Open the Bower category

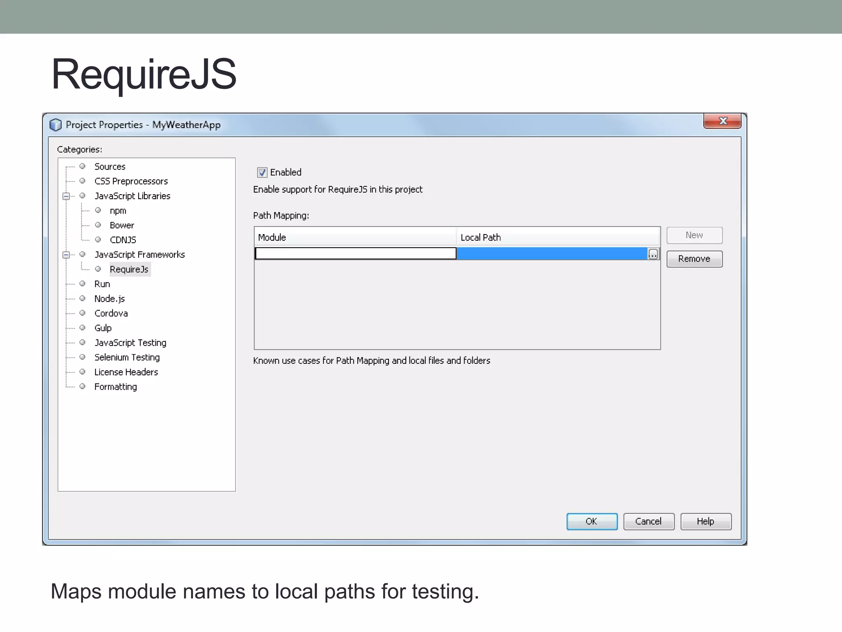coord(122,225)
